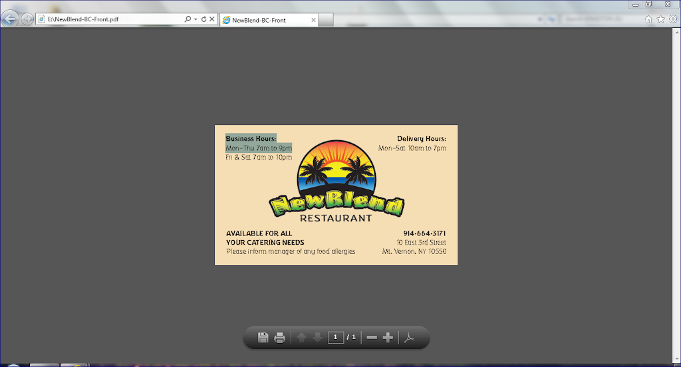681x367 pixels.
Task: Click the 'RESTAURANT' text under the logo
Action: [336, 219]
